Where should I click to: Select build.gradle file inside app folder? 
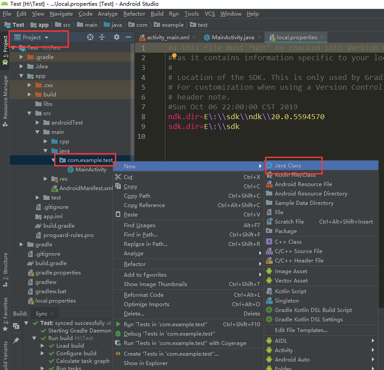59,226
